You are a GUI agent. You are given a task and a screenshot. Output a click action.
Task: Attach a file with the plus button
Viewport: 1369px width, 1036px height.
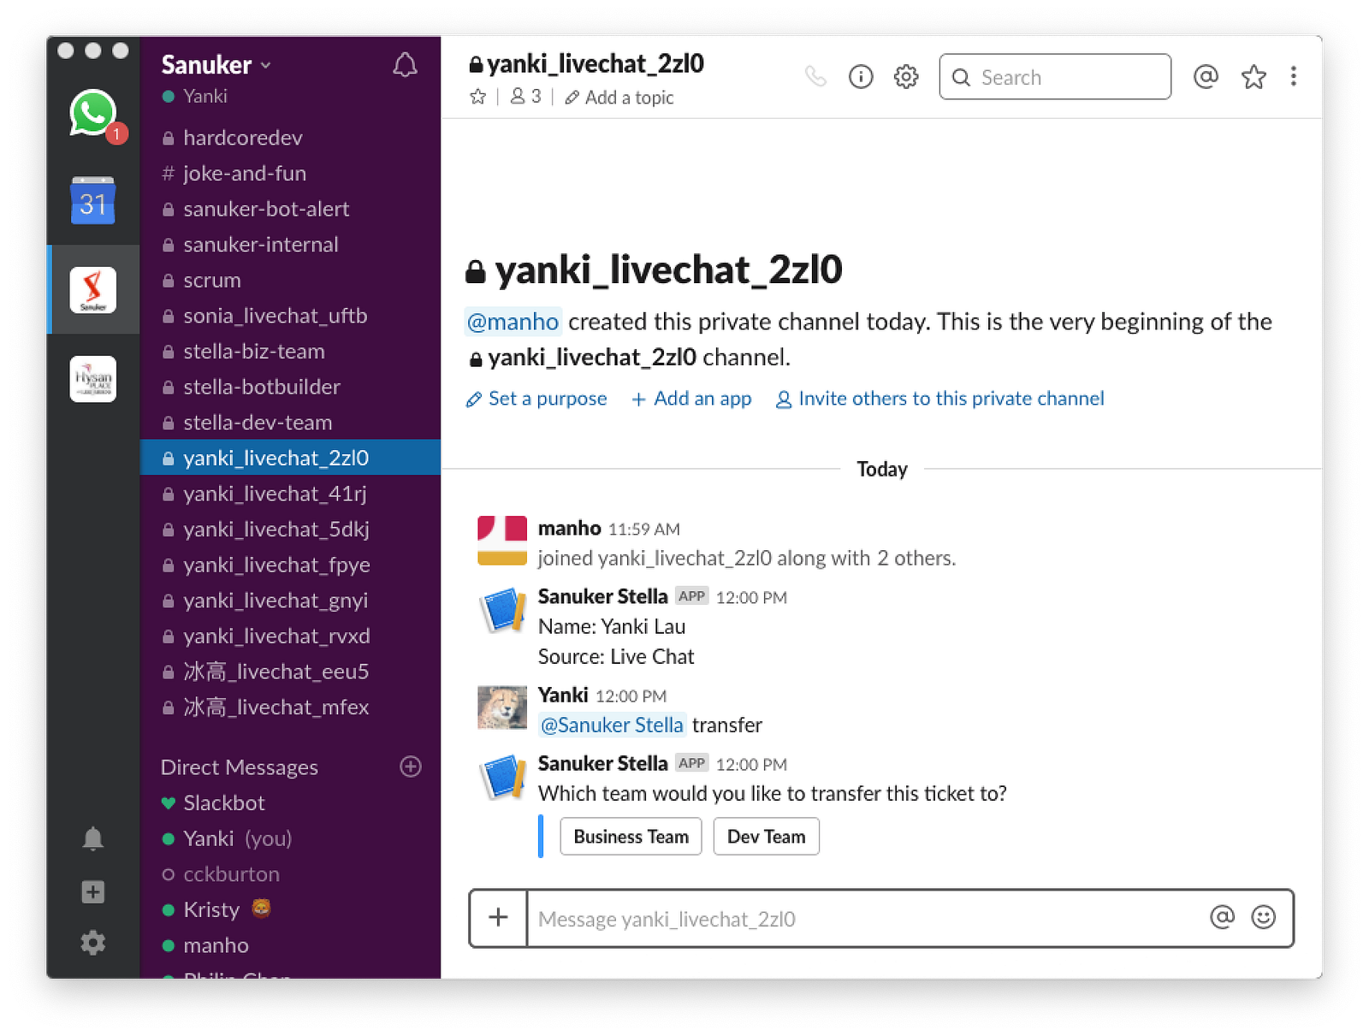[x=498, y=918]
